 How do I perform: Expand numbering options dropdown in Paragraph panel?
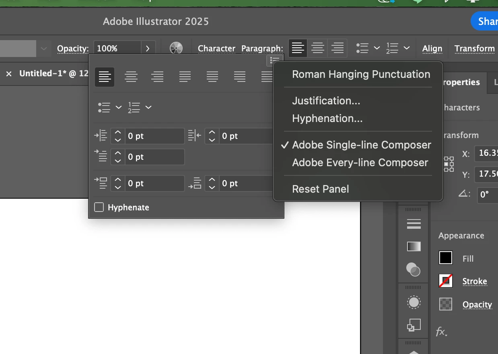coord(148,107)
